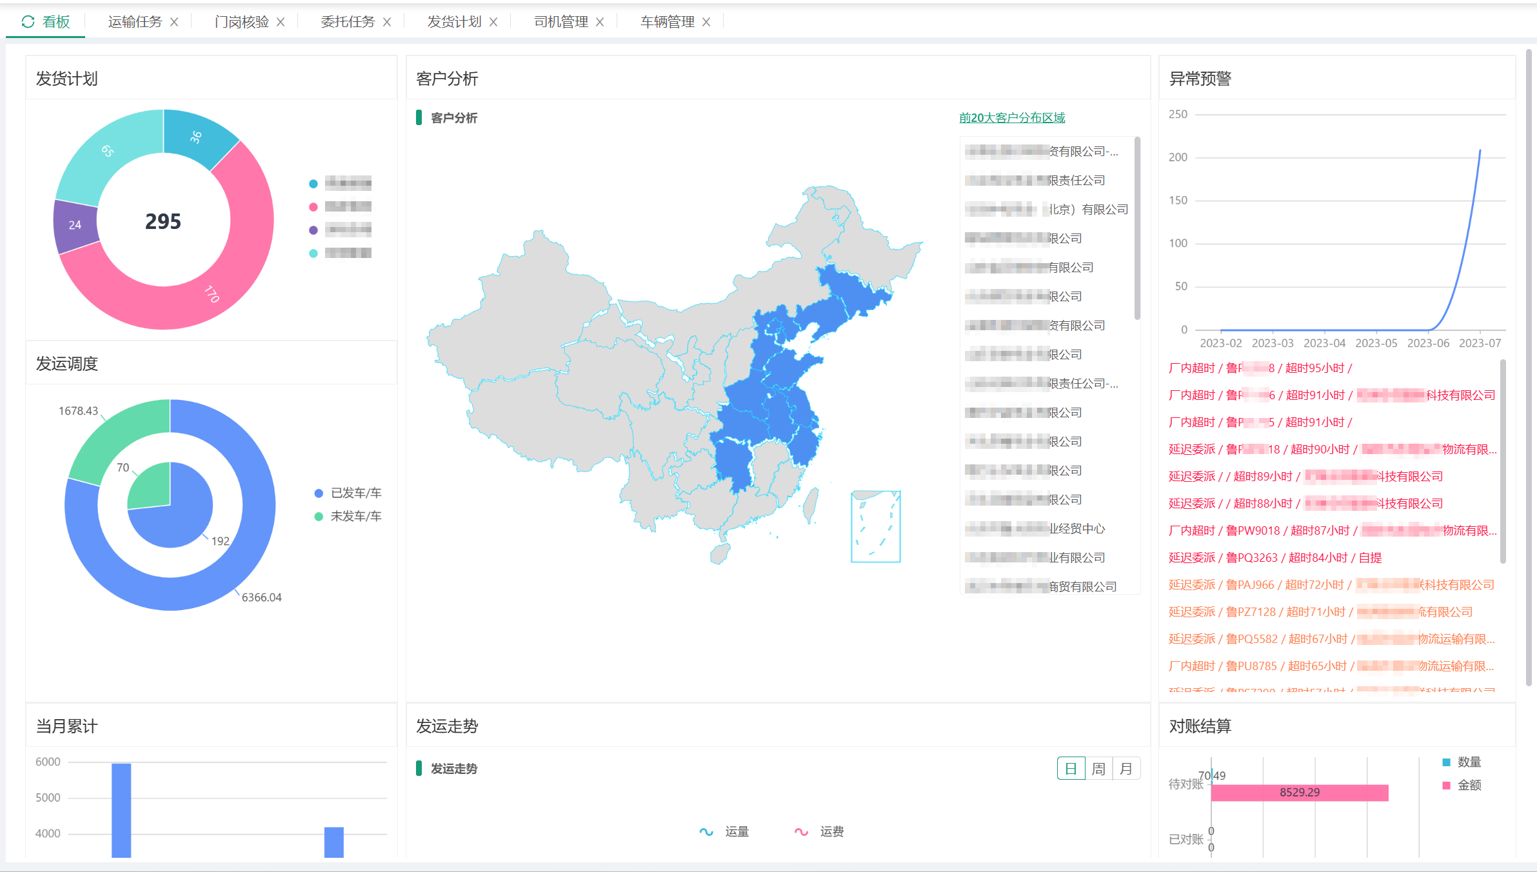Click the 运费 wave legend icon
Screen dimensions: 1537x872
click(x=801, y=831)
